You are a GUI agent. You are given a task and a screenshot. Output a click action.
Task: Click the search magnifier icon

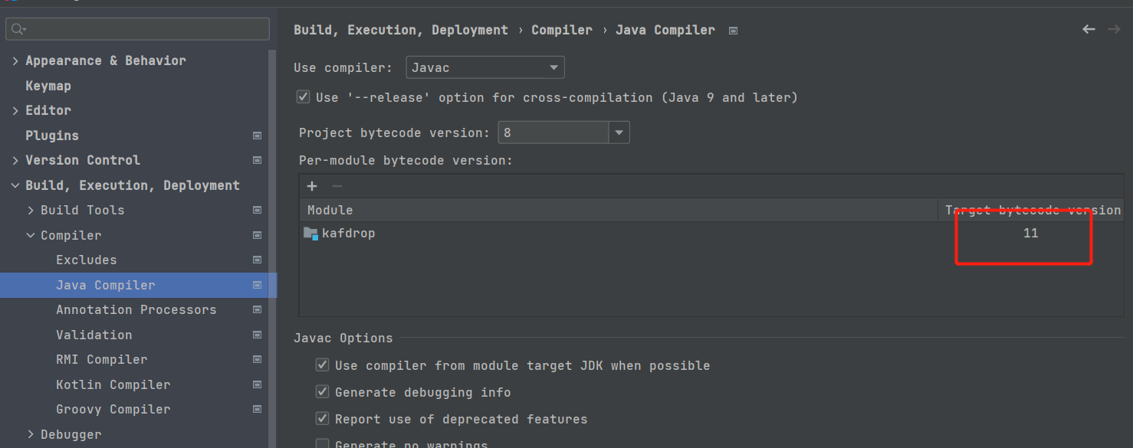point(18,29)
